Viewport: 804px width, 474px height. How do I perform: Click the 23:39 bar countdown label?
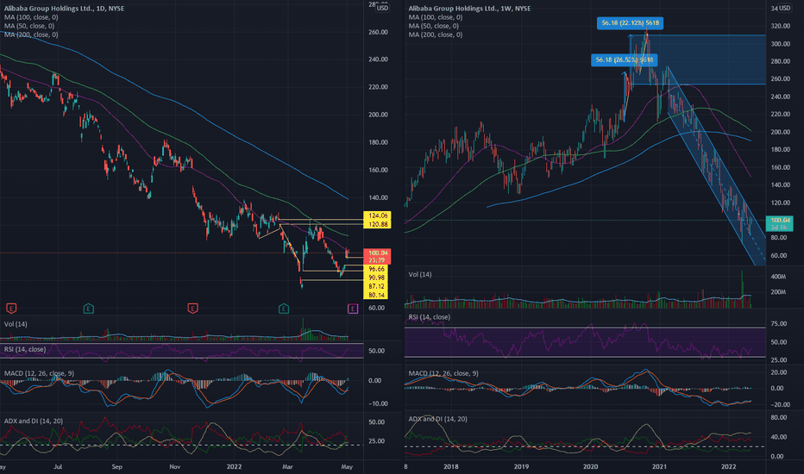(x=377, y=260)
